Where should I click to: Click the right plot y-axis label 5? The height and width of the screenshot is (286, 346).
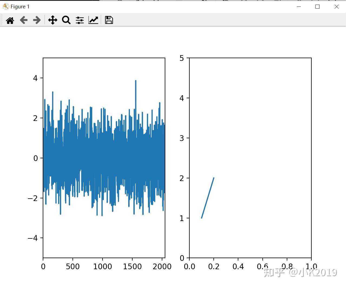(182, 58)
